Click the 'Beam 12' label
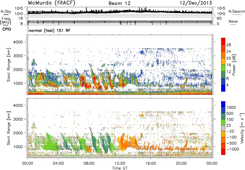The height and width of the screenshot is (170, 245). pyautogui.click(x=119, y=3)
